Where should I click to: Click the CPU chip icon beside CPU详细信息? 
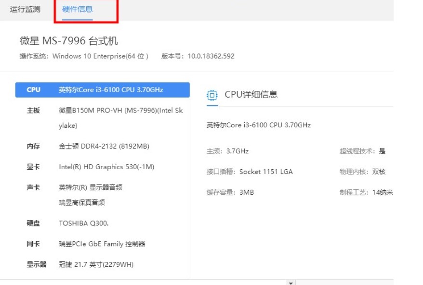(212, 95)
